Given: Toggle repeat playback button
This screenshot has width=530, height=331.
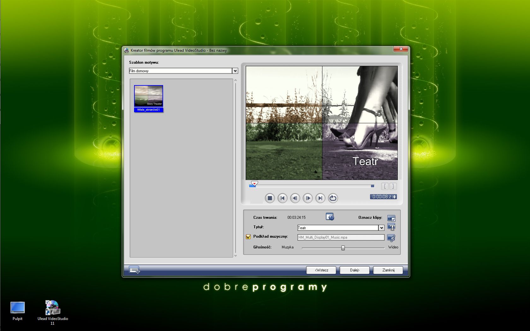Looking at the screenshot, I should click(x=333, y=198).
